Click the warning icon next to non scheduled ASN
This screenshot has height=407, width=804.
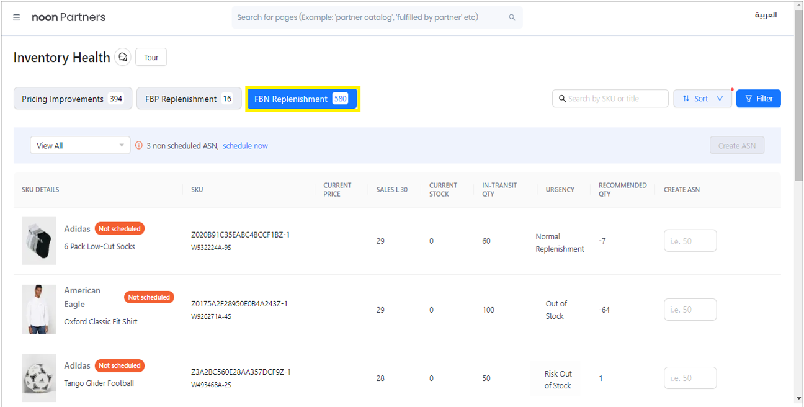(139, 146)
